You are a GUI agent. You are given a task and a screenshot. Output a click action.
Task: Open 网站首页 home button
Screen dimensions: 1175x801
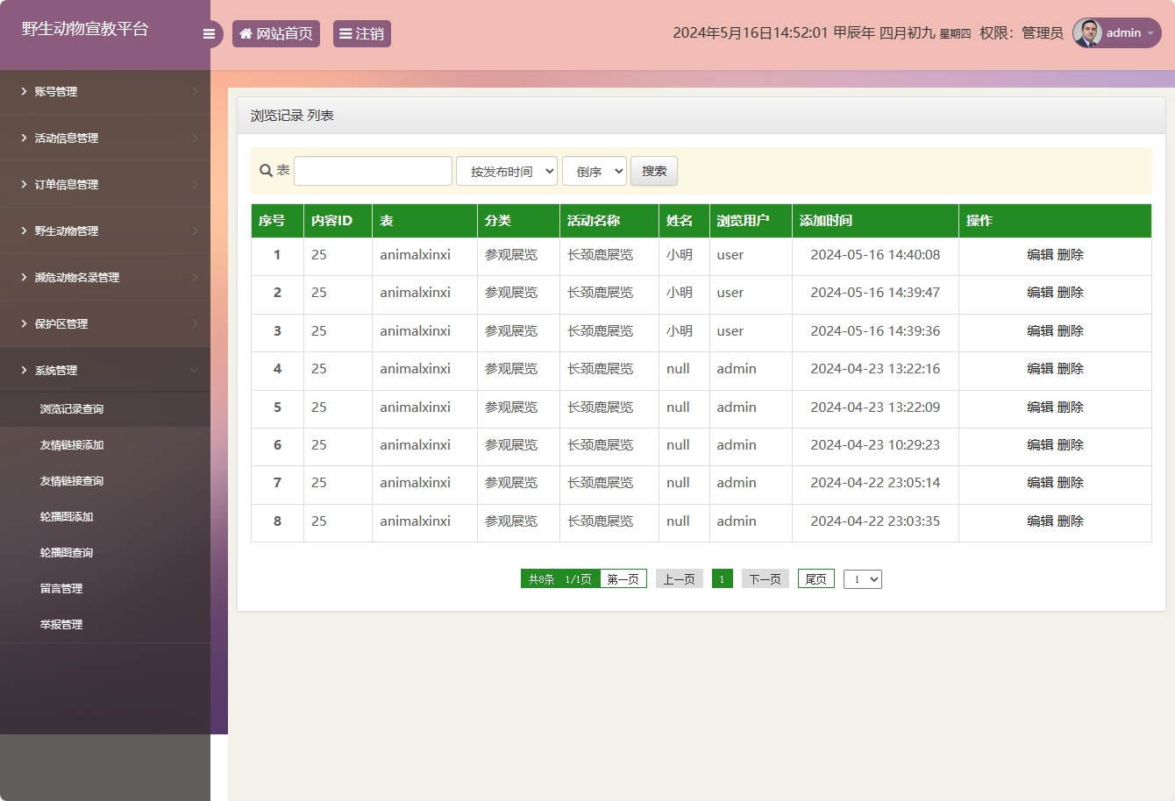coord(276,34)
